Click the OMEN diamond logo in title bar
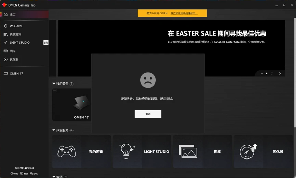296x178 pixels. (x=4, y=5)
